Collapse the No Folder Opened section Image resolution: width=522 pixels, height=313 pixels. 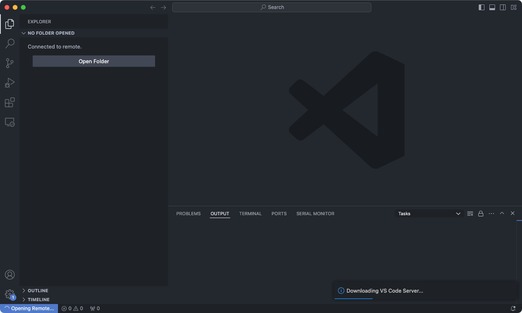point(94,33)
